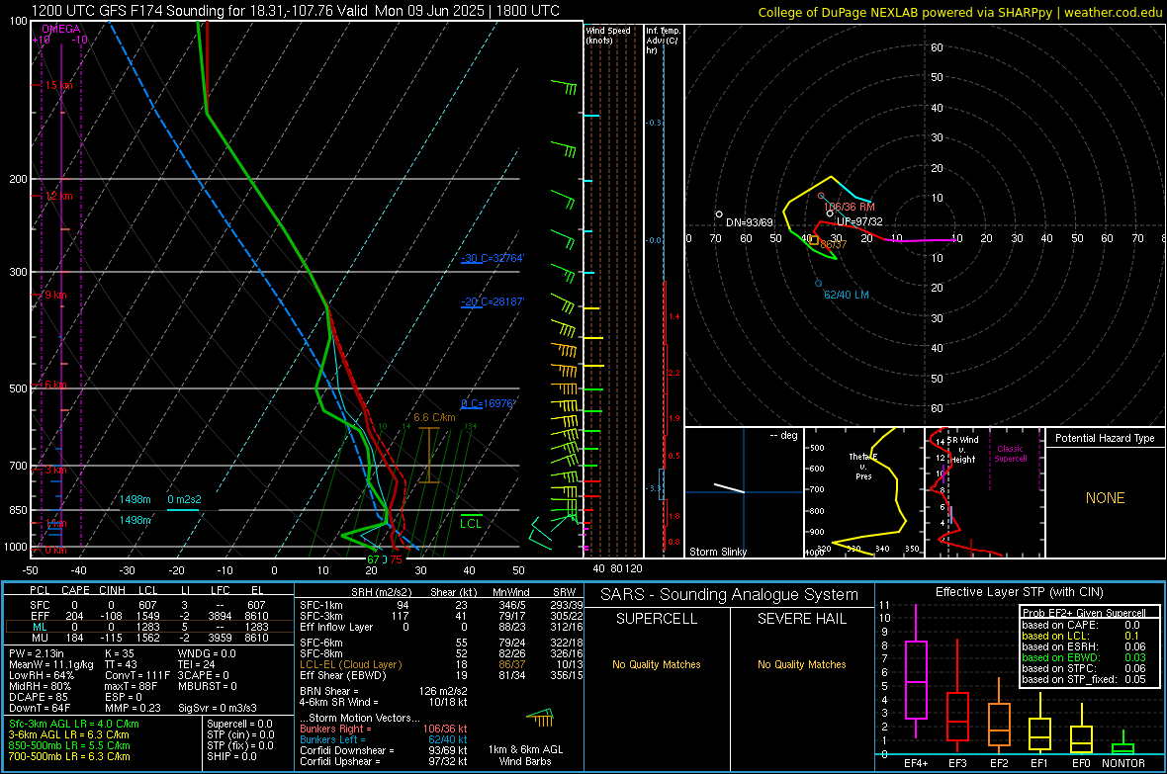The image size is (1167, 774).
Task: Click the 'Inf. Temp. Adv.' panel header
Action: click(x=662, y=41)
